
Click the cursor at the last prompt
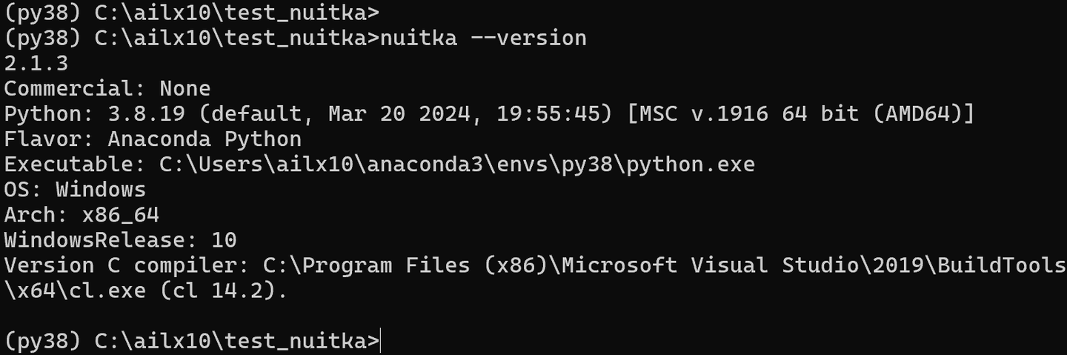381,340
